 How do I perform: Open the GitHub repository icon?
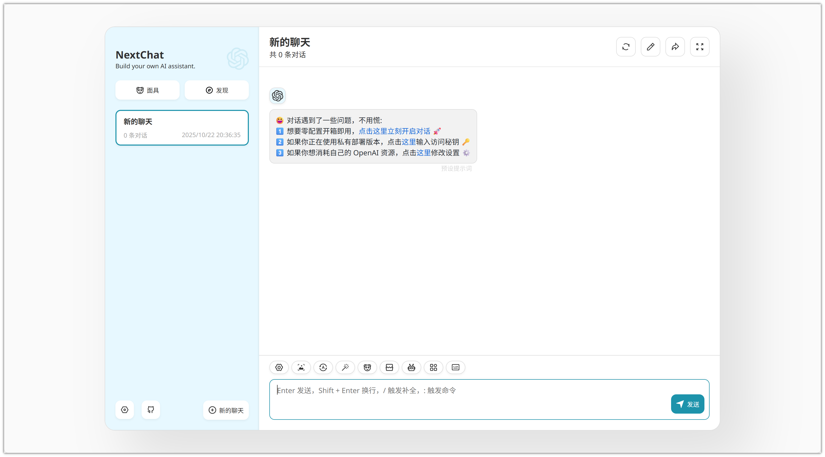click(151, 410)
